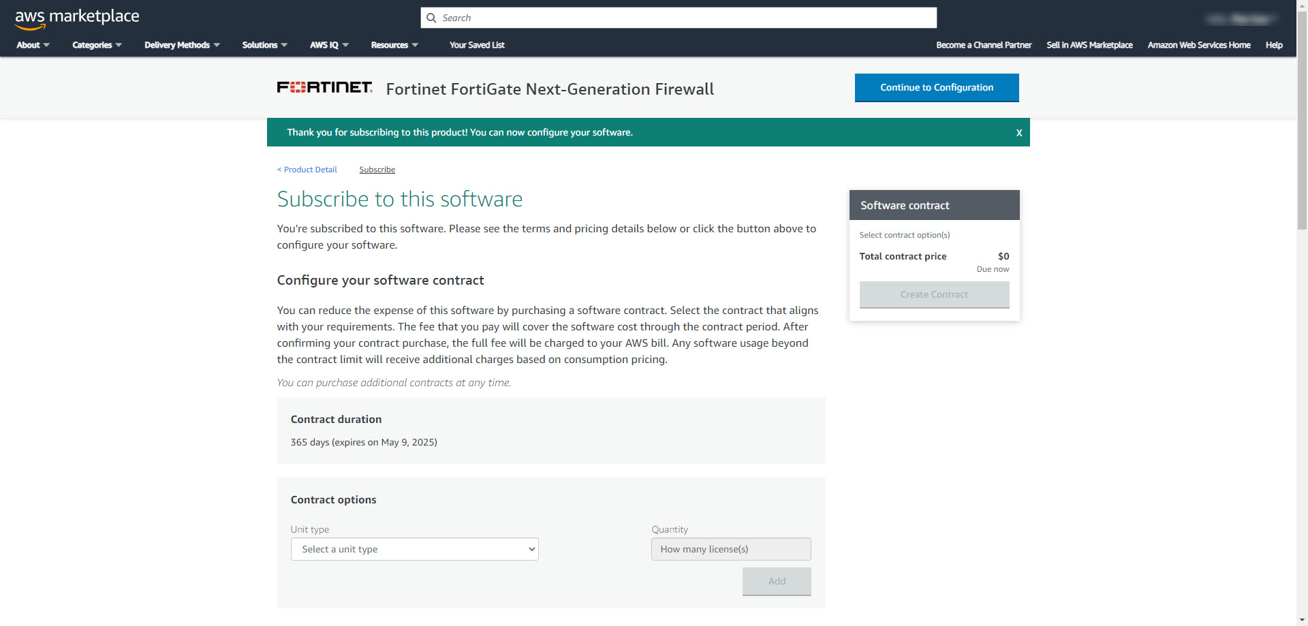This screenshot has width=1308, height=626.
Task: Click the page scrollbar up arrow
Action: coord(1302,5)
